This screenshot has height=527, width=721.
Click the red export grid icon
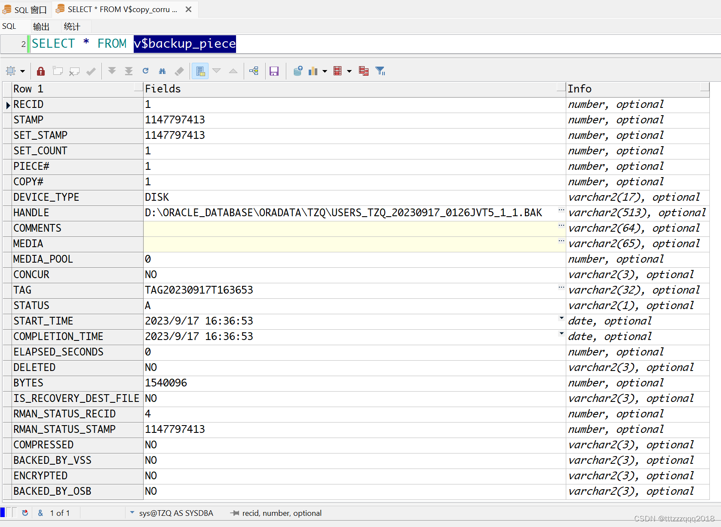[x=337, y=71]
